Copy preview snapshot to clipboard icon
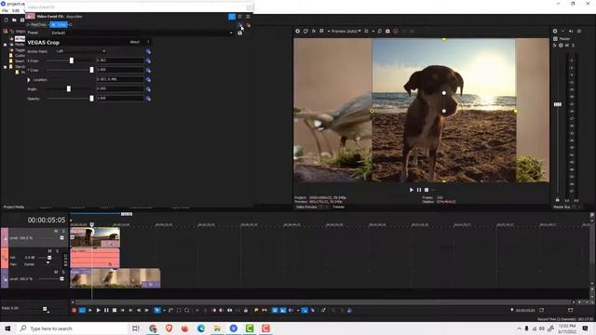596x335 pixels. click(x=379, y=31)
